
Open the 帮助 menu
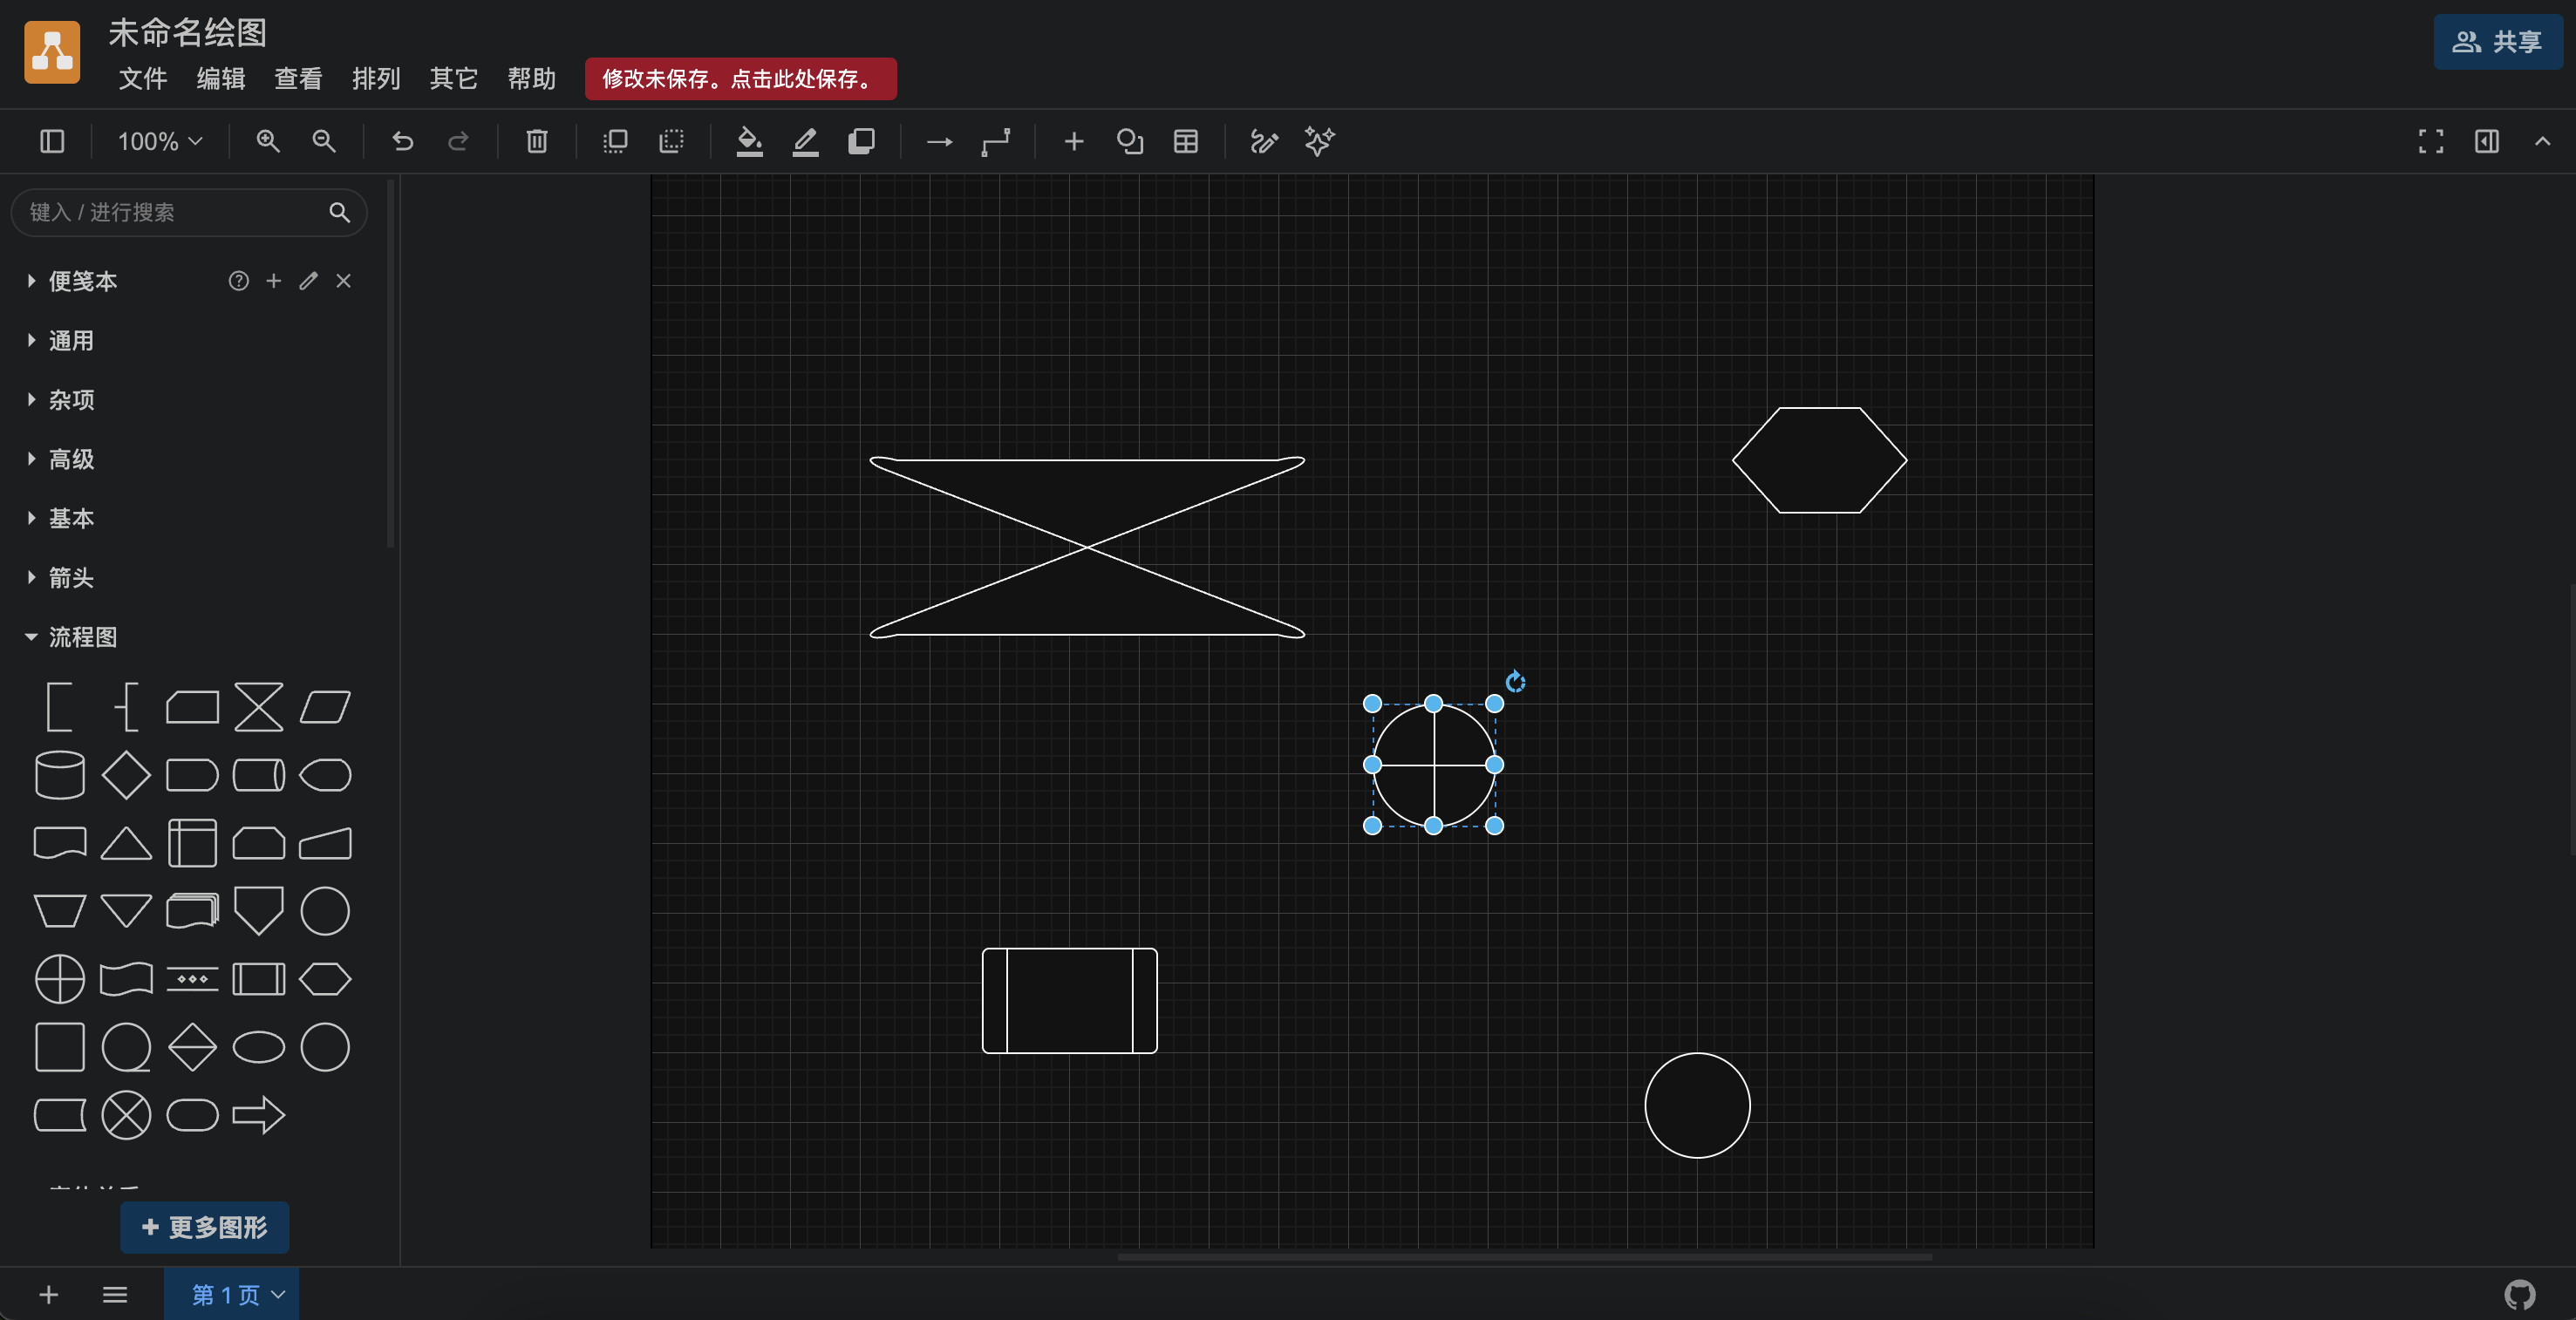click(x=531, y=78)
